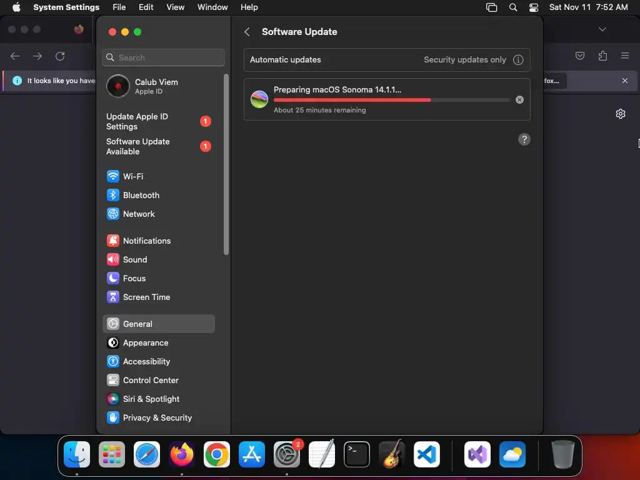Click the Automatic updates row
The height and width of the screenshot is (480, 640).
pos(387,59)
